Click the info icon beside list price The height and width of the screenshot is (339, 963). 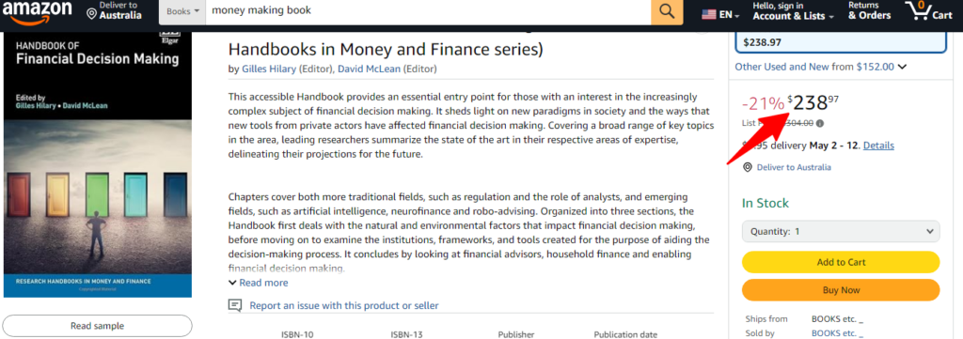pos(820,123)
